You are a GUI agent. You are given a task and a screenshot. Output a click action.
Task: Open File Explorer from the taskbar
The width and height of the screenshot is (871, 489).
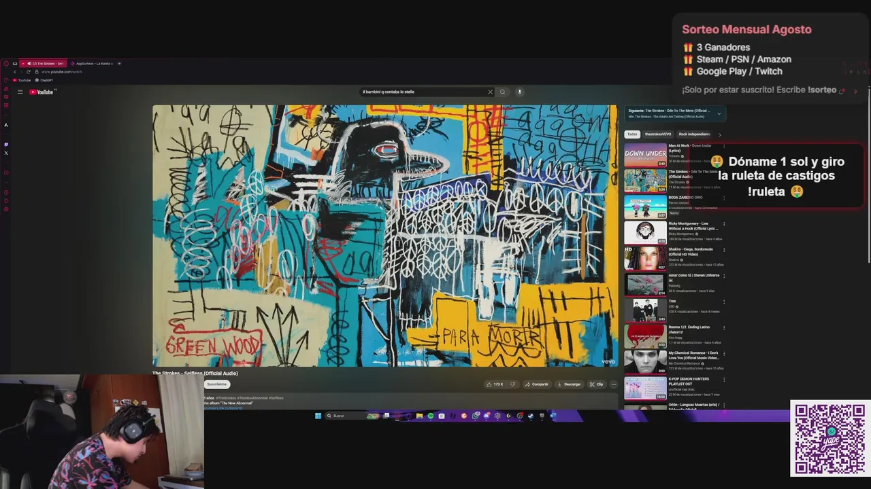coord(419,416)
